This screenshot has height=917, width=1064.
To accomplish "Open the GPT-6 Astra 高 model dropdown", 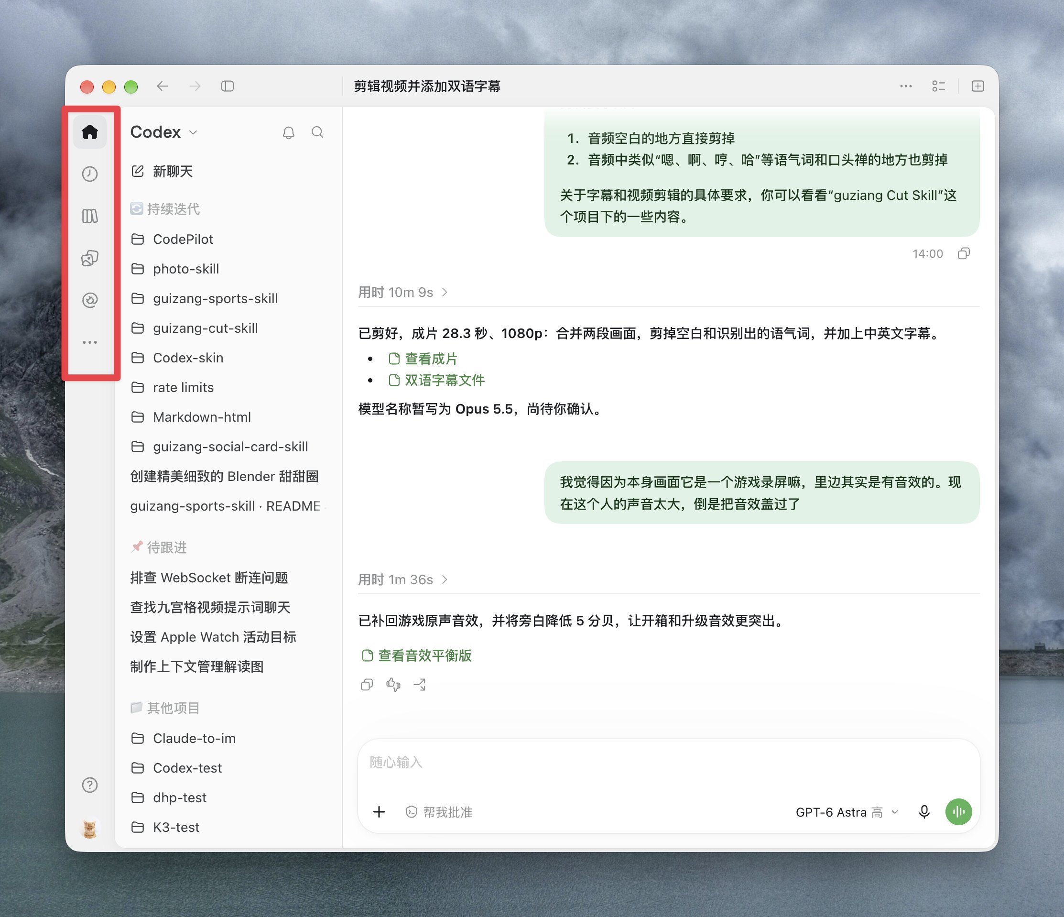I will click(x=847, y=812).
